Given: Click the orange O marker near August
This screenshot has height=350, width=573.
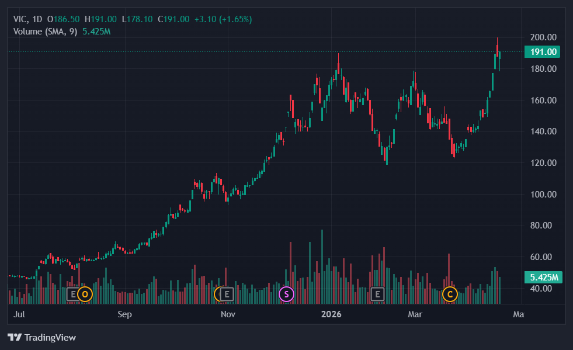Looking at the screenshot, I should point(85,294).
